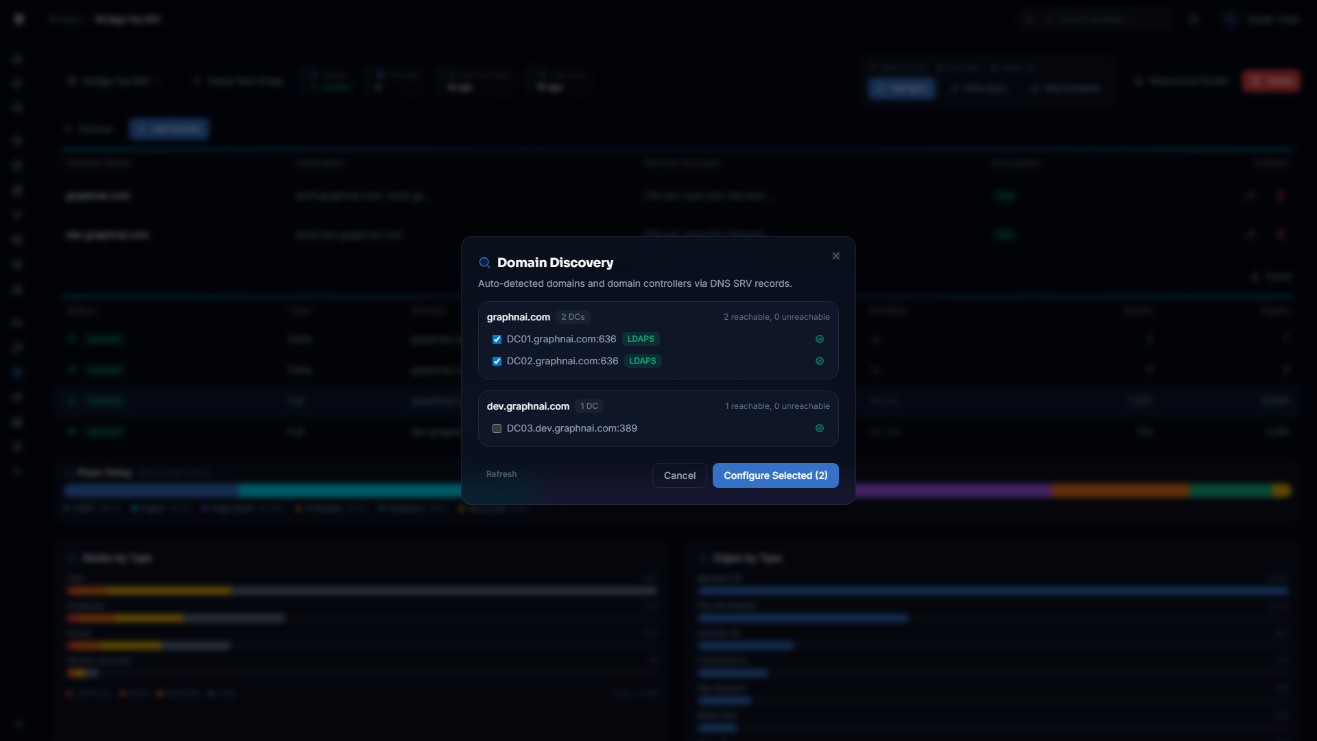
Task: Click the notification icon right of the search bar
Action: pos(1194,19)
